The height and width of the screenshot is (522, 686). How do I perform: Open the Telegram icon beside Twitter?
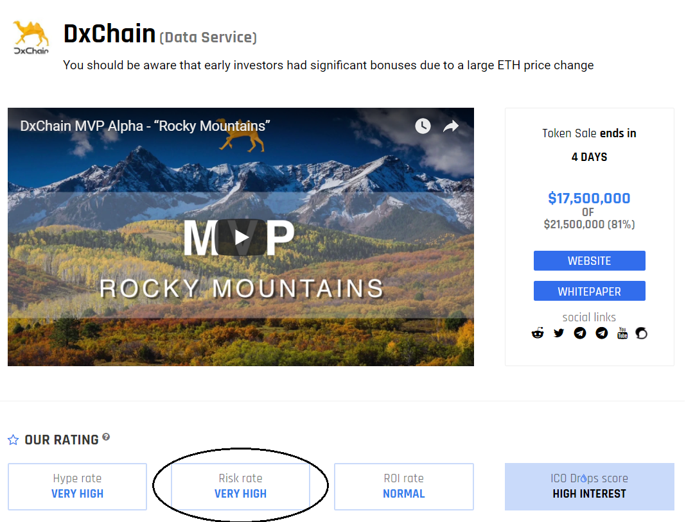pyautogui.click(x=580, y=333)
